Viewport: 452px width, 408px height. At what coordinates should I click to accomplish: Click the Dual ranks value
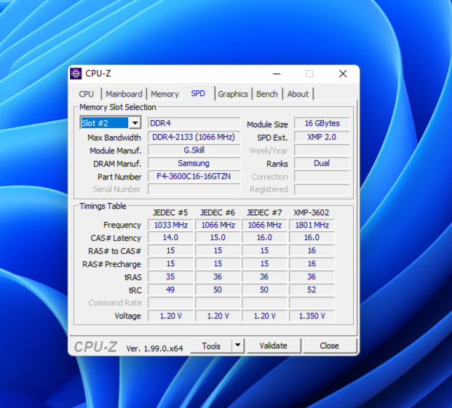322,163
